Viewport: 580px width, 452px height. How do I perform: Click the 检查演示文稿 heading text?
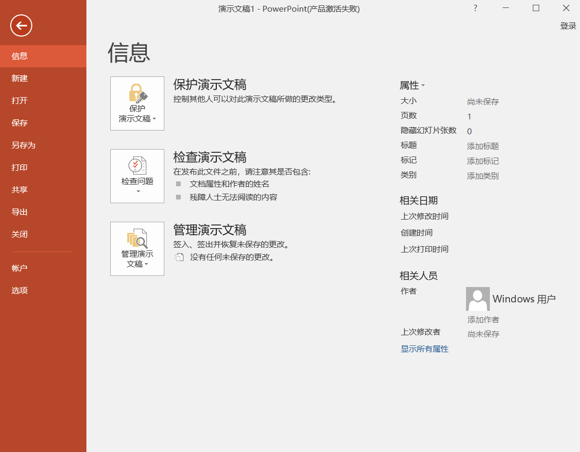click(x=210, y=158)
